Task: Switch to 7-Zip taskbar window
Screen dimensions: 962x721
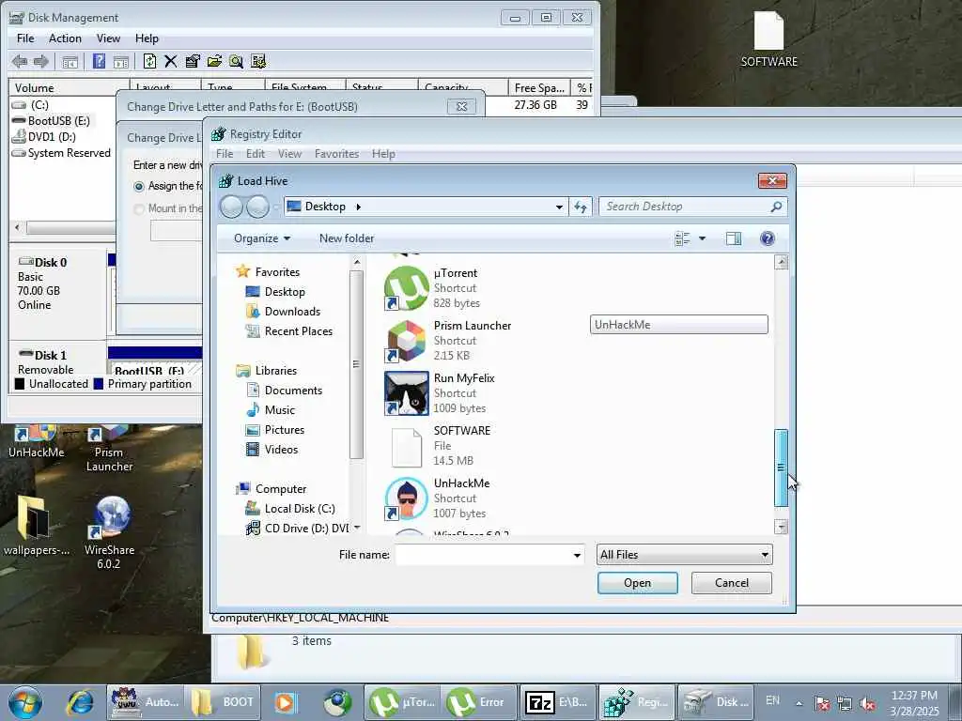Action: pyautogui.click(x=557, y=702)
